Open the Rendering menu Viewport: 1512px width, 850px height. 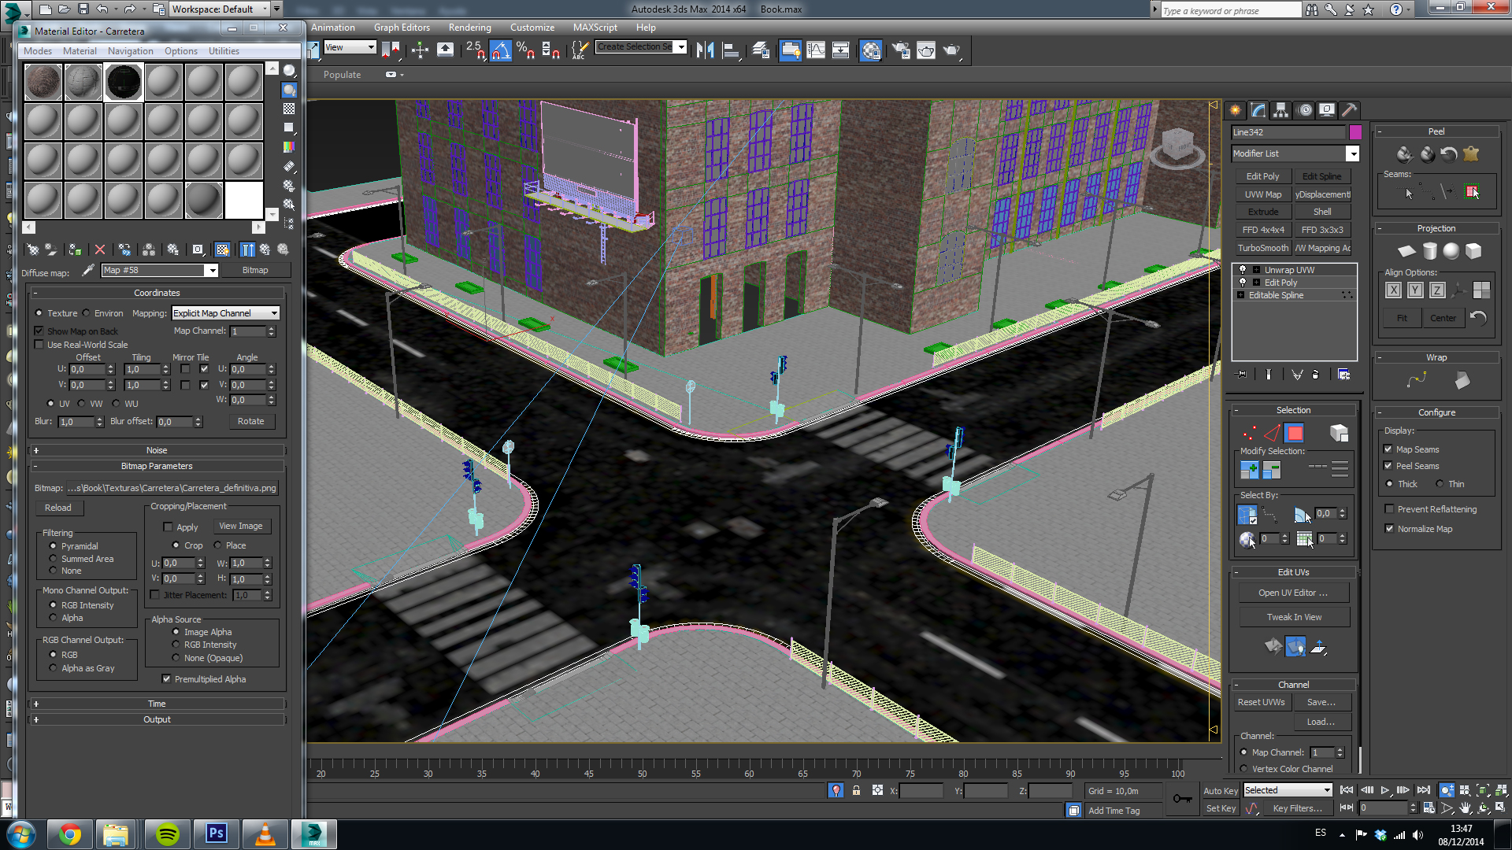(x=469, y=28)
